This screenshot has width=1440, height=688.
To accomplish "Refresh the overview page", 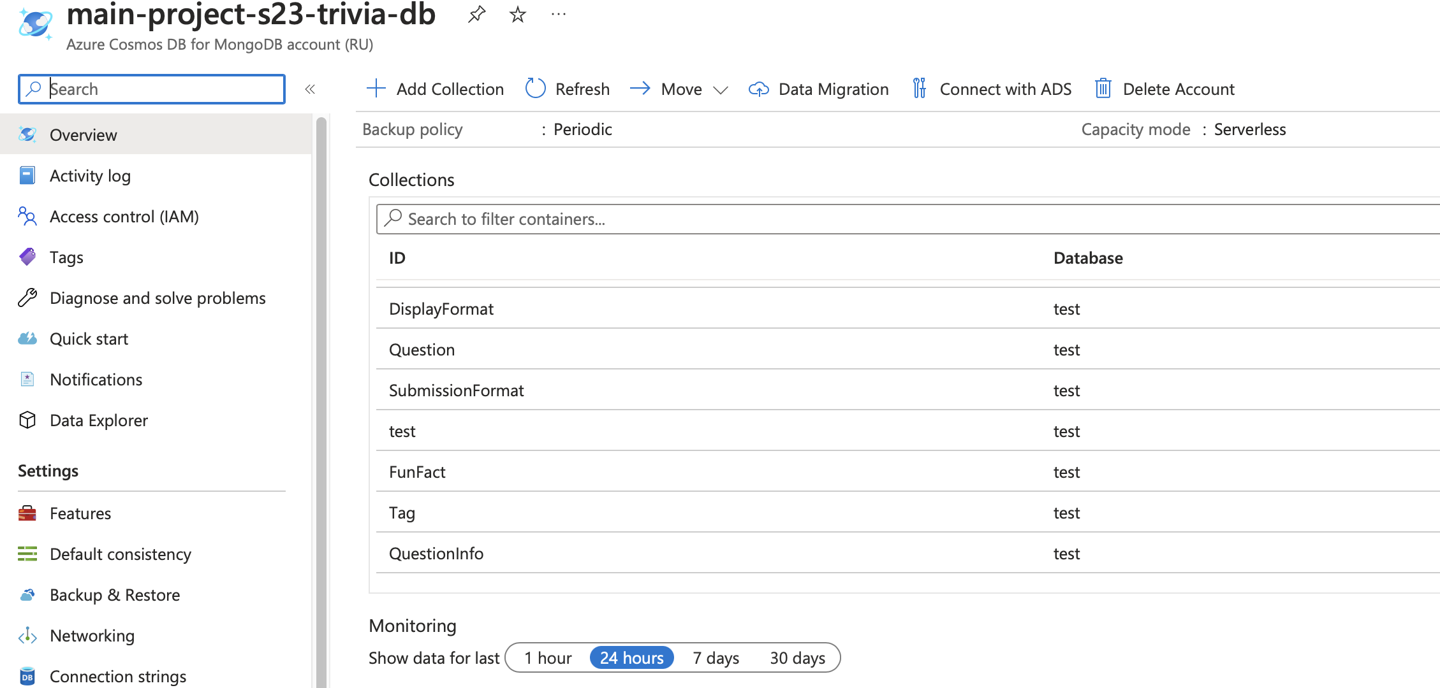I will [x=568, y=89].
